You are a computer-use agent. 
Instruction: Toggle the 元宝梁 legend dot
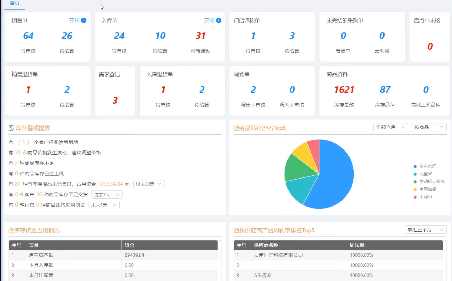(415, 174)
